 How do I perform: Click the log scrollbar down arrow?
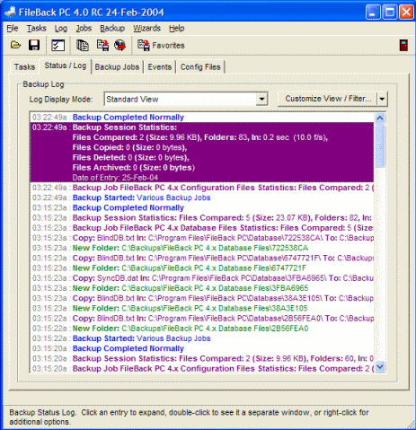pos(380,366)
